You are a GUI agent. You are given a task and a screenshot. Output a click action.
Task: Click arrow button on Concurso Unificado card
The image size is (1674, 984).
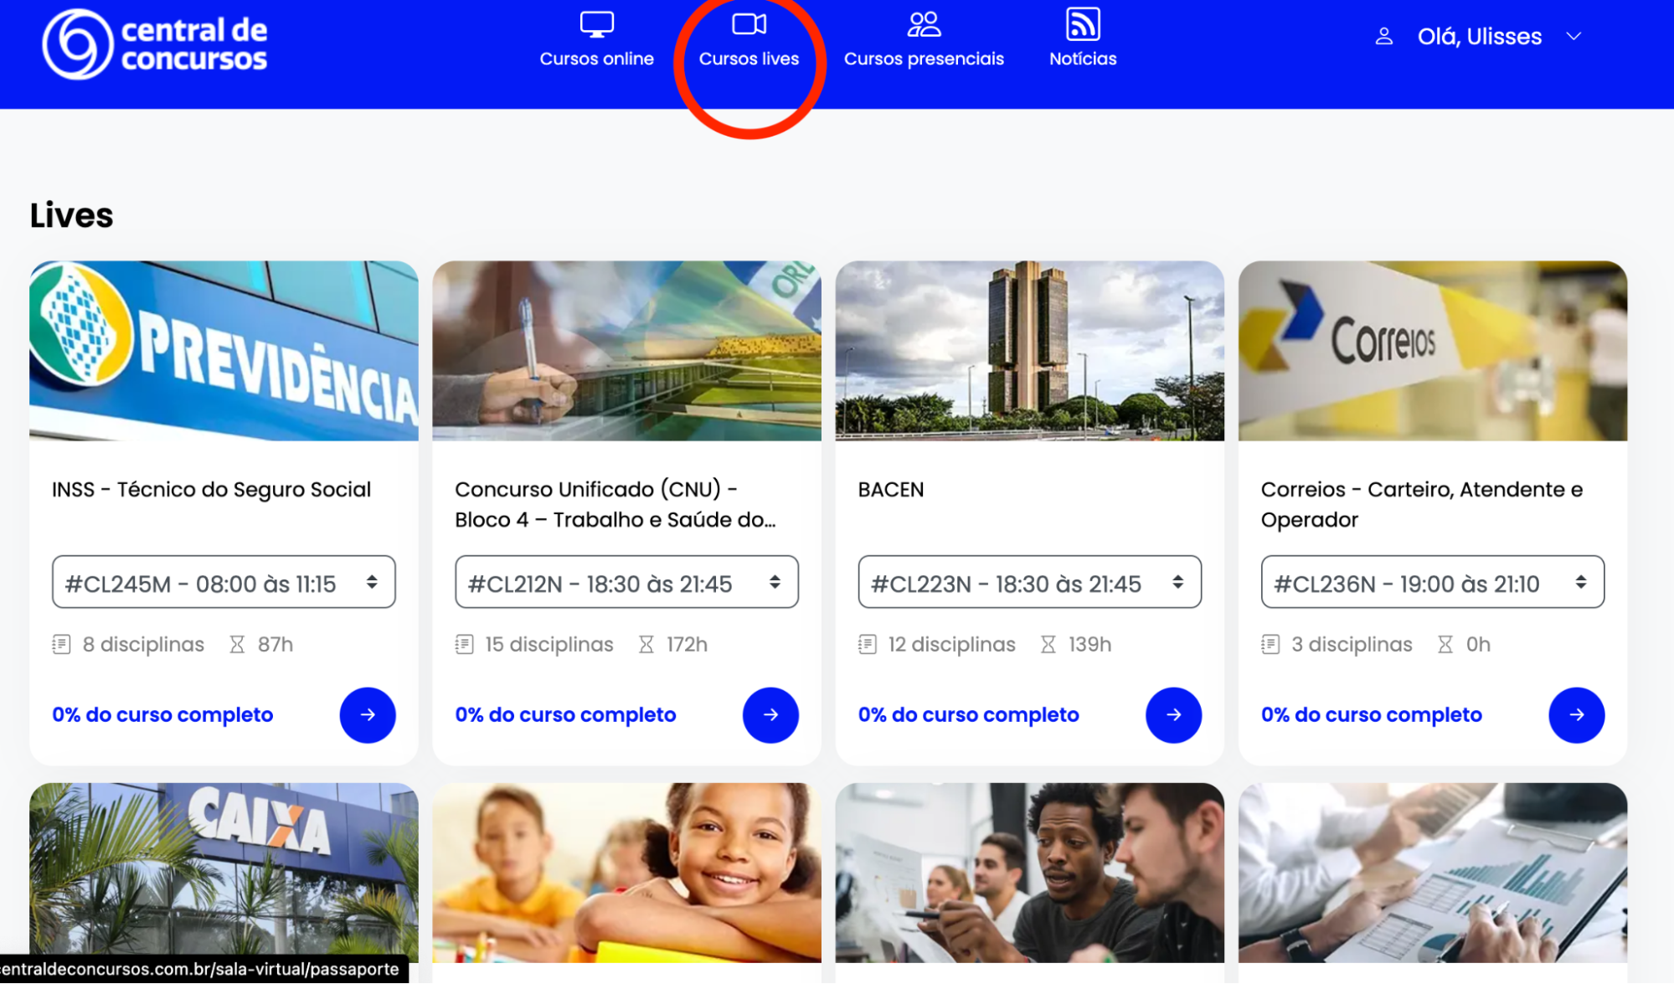(770, 714)
